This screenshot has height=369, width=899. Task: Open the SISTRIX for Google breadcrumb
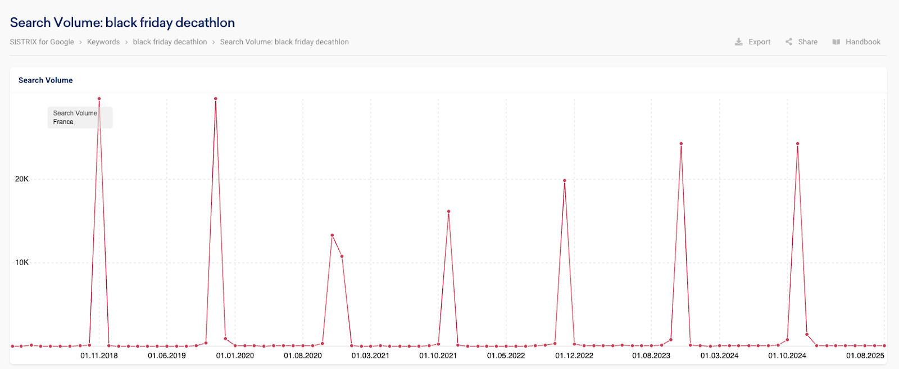pyautogui.click(x=42, y=42)
